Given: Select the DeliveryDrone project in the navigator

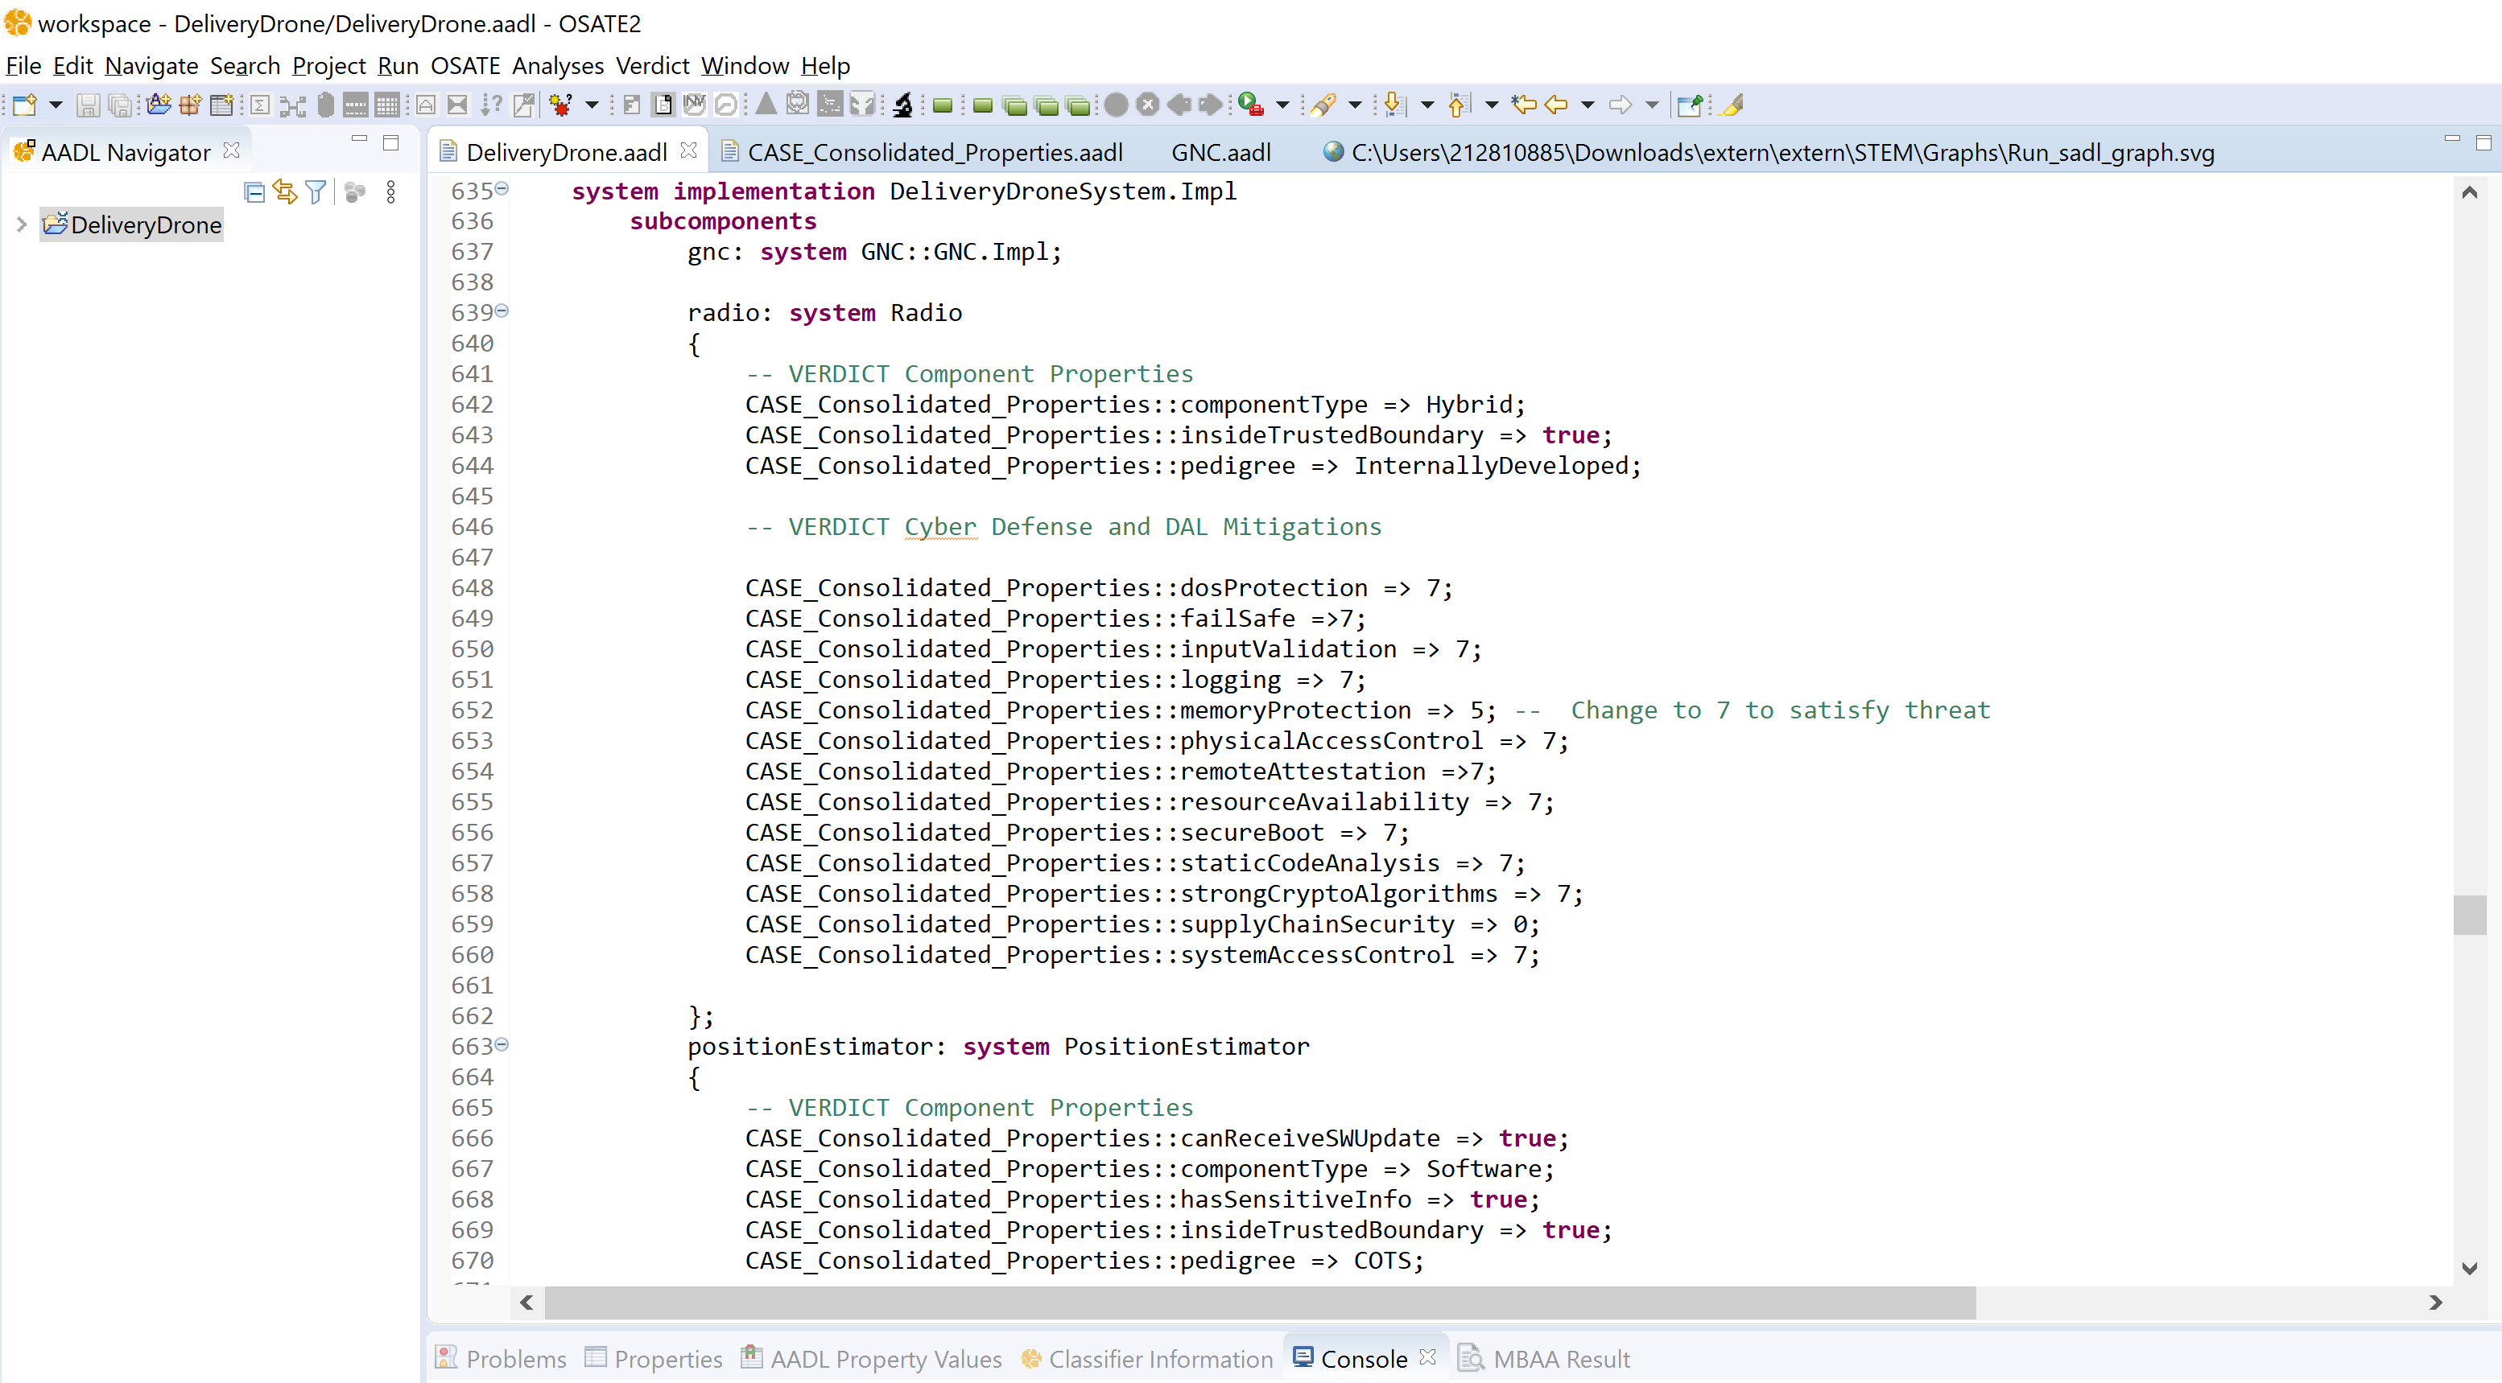Looking at the screenshot, I should click(x=132, y=225).
